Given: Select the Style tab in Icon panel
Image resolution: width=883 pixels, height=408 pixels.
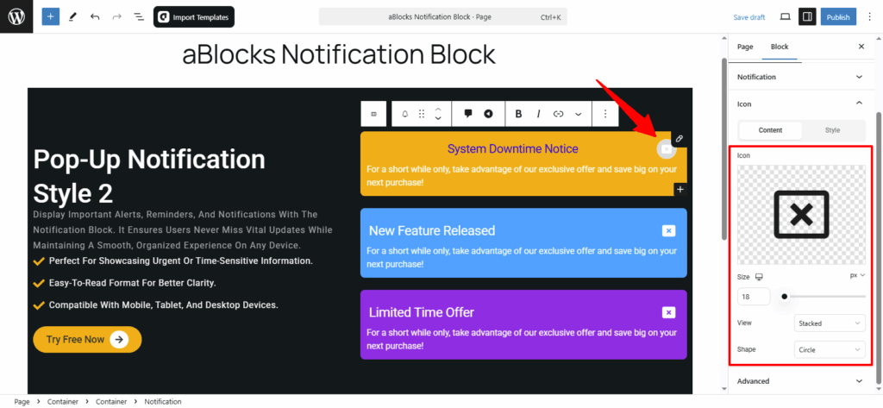Looking at the screenshot, I should click(832, 130).
